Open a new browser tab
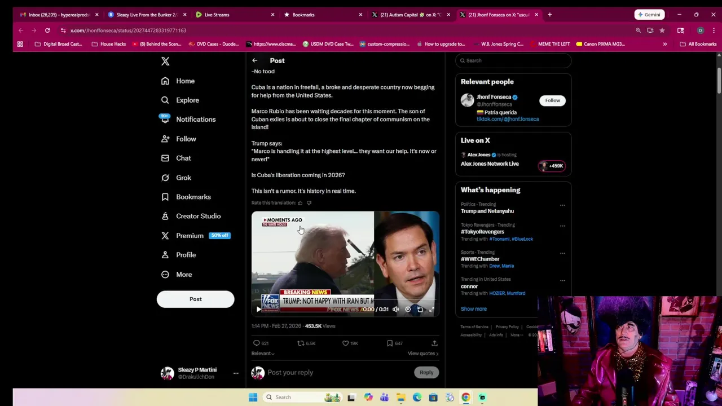The image size is (722, 406). click(x=549, y=15)
